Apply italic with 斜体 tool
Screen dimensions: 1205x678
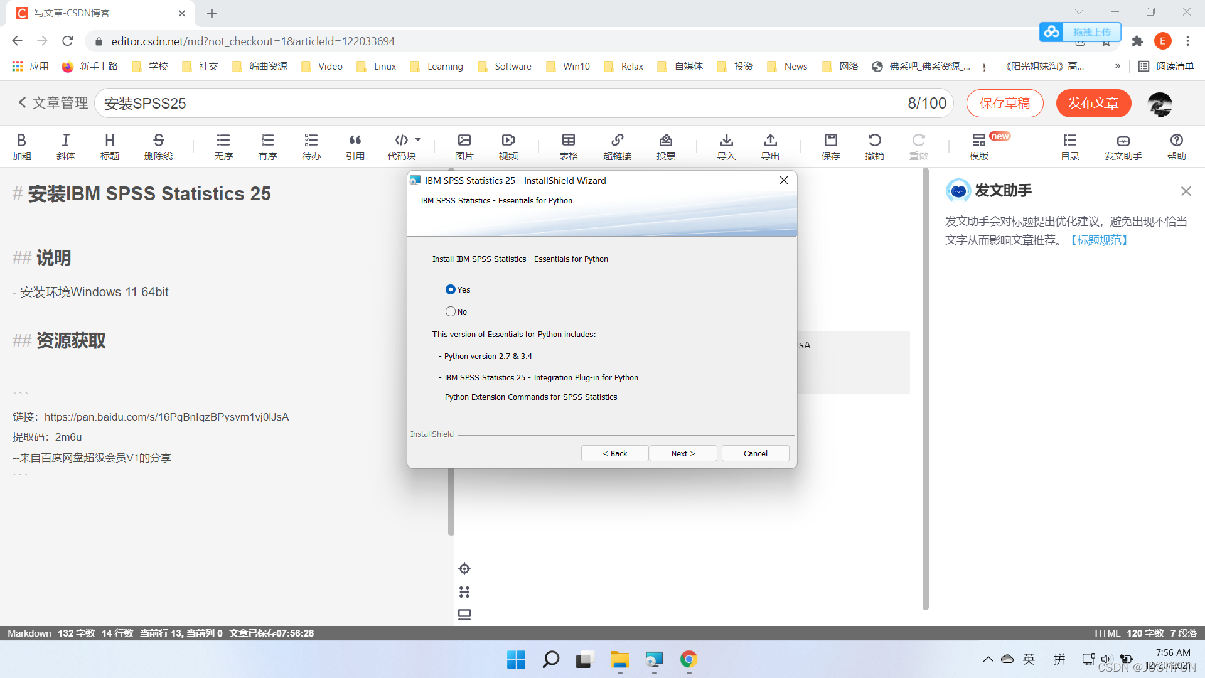(x=66, y=147)
